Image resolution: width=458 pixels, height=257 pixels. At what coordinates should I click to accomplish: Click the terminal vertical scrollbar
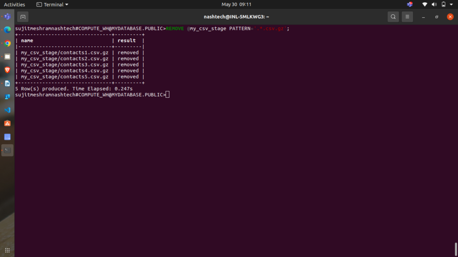click(x=456, y=248)
